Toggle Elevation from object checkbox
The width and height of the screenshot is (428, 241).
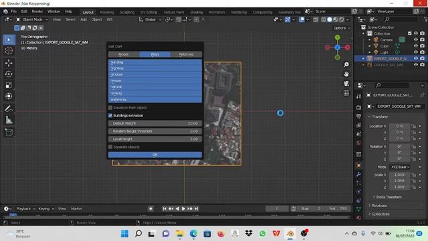[110, 108]
